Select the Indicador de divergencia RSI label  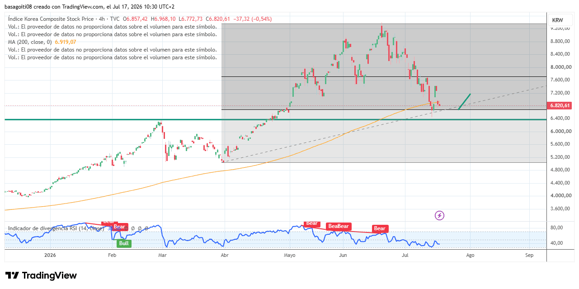click(x=56, y=228)
